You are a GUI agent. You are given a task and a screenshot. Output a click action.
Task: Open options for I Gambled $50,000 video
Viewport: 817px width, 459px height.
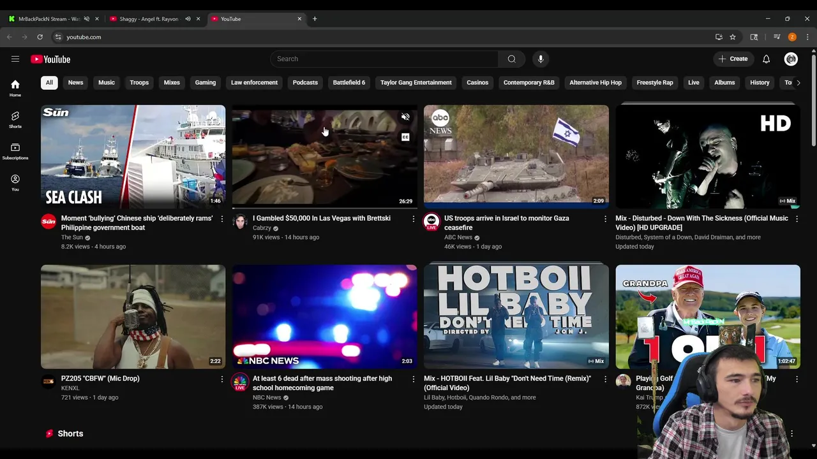414,219
